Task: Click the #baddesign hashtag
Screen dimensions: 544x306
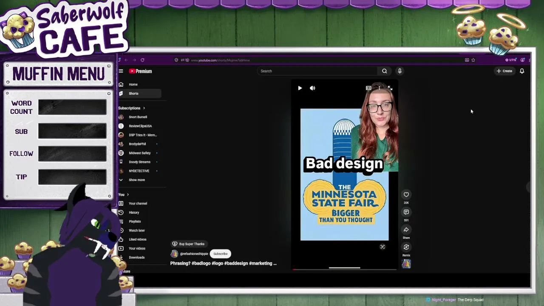Action: (236, 263)
